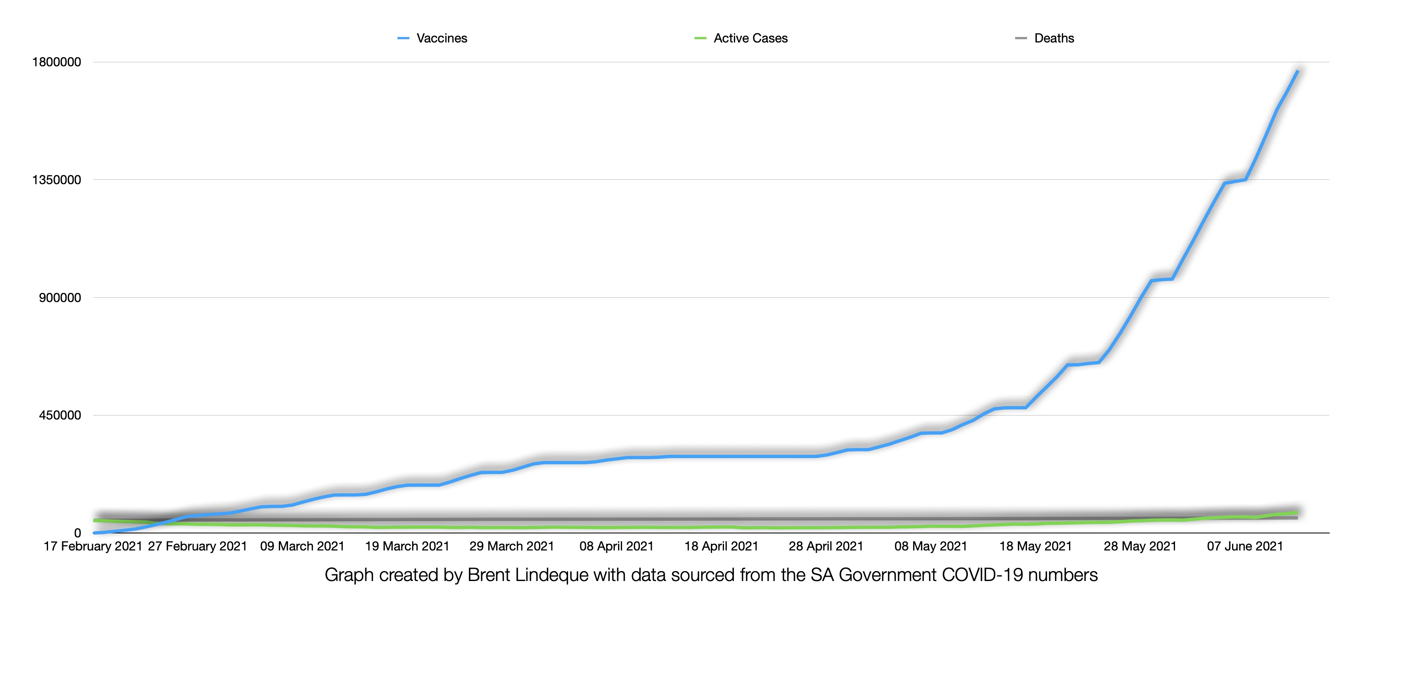This screenshot has height=685, width=1413.
Task: Click the peak end of Vaccines line
Action: point(1297,71)
